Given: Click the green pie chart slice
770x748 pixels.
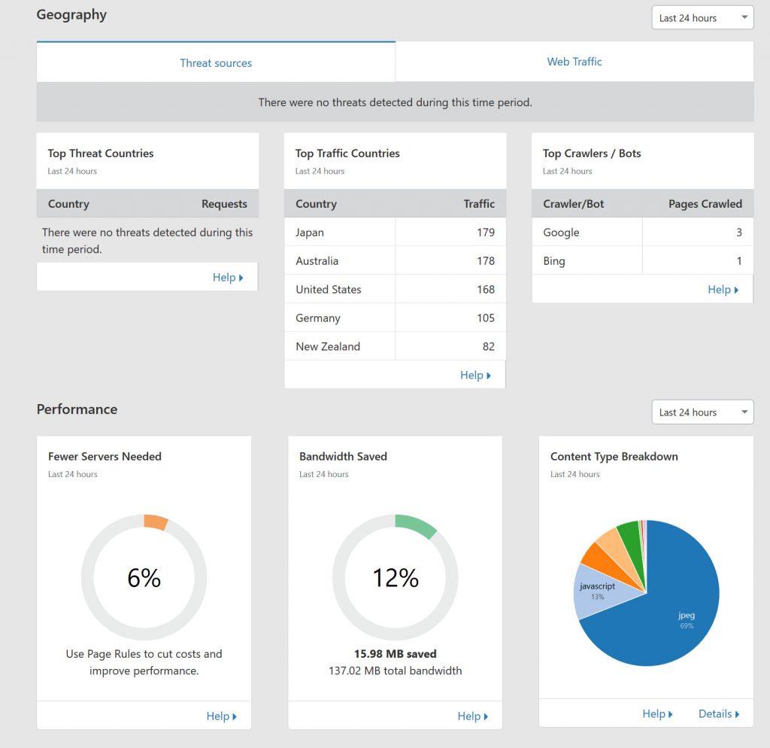Looking at the screenshot, I should tap(629, 536).
